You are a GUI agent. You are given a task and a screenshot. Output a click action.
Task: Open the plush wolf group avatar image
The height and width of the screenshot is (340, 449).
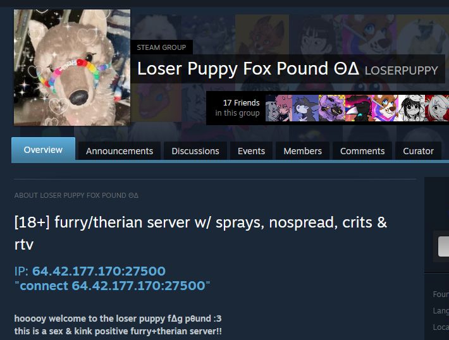[72, 67]
